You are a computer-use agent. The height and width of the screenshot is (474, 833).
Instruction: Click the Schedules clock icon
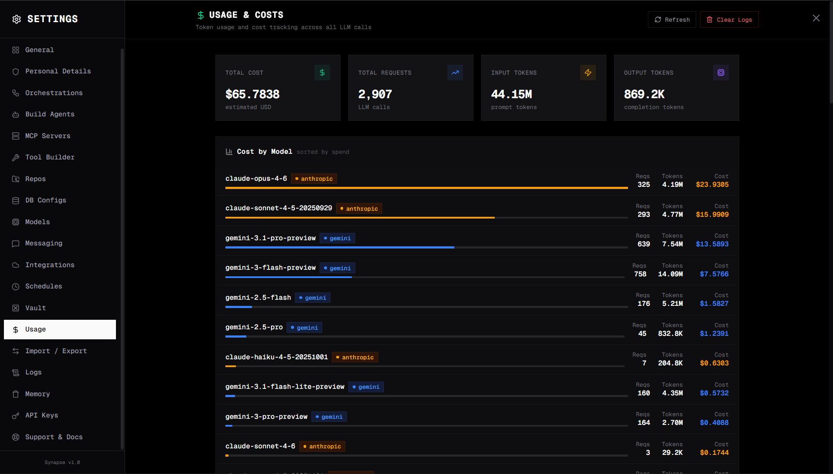pos(16,287)
